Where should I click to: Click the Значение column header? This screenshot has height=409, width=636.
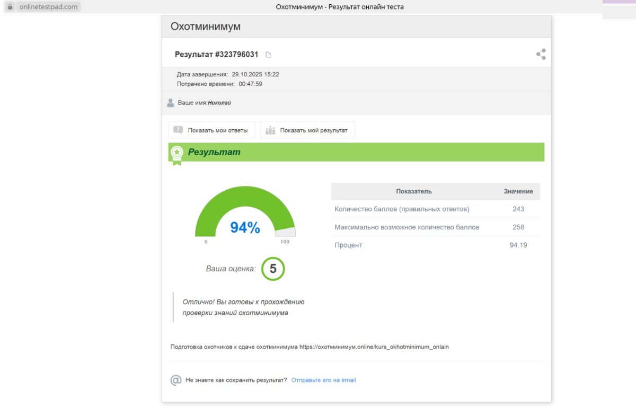click(518, 191)
